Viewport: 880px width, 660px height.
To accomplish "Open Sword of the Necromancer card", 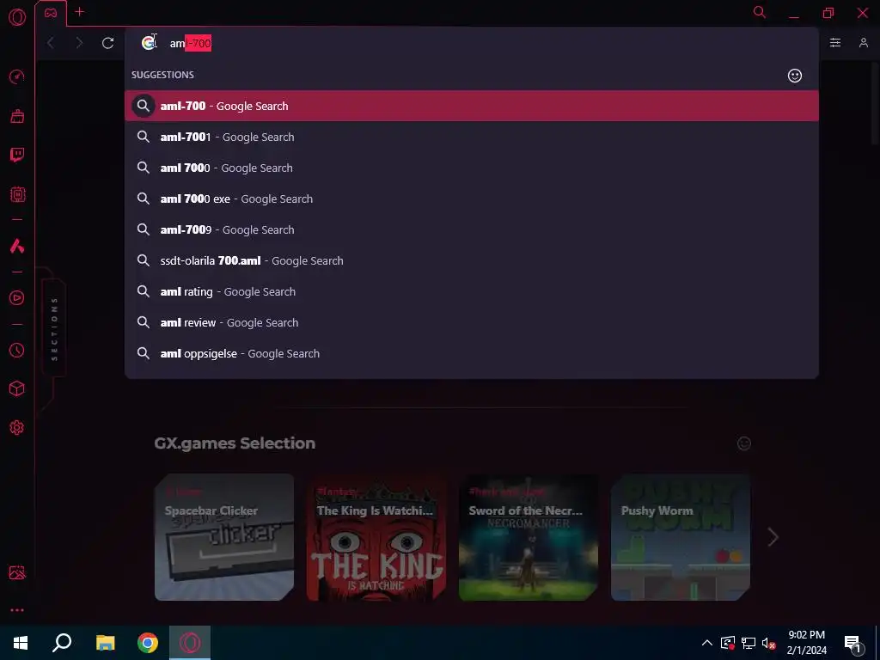I will point(529,537).
